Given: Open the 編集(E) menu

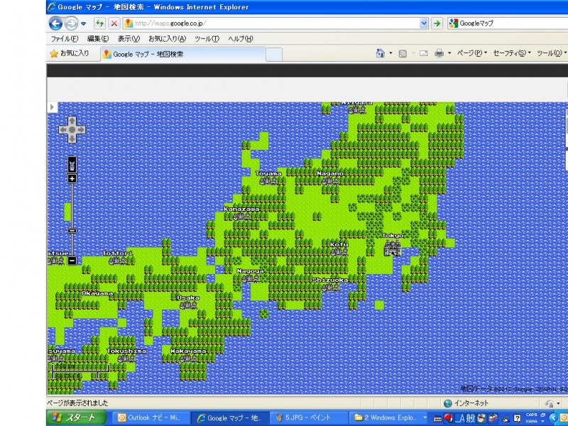Looking at the screenshot, I should (x=98, y=39).
